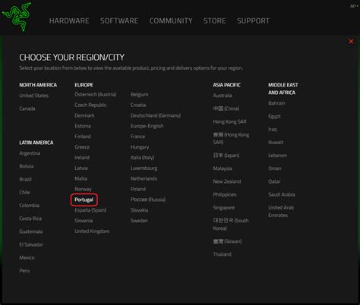Choose Malta
This screenshot has height=305, width=360.
pyautogui.click(x=81, y=178)
